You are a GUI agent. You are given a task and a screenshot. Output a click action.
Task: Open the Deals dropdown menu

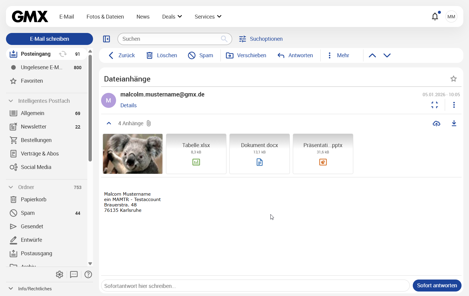(172, 17)
